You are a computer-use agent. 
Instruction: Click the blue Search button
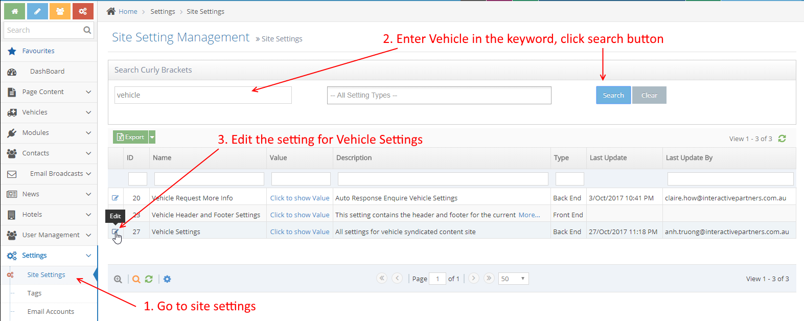(x=613, y=95)
